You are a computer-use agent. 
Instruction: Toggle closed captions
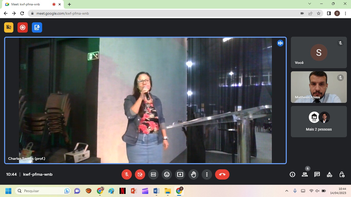[x=153, y=174]
